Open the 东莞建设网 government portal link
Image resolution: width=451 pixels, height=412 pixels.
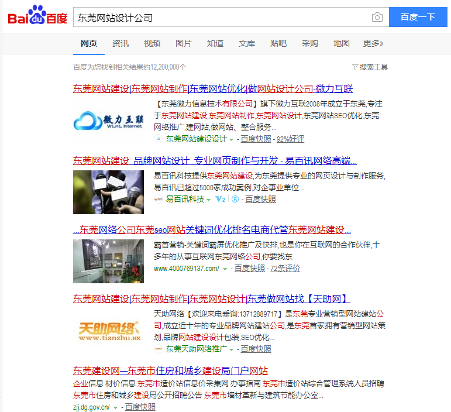click(171, 371)
